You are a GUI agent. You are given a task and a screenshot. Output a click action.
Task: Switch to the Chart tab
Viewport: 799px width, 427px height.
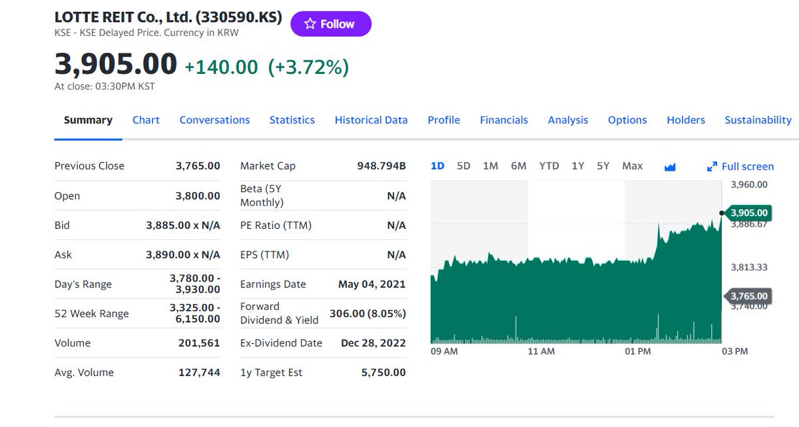146,120
